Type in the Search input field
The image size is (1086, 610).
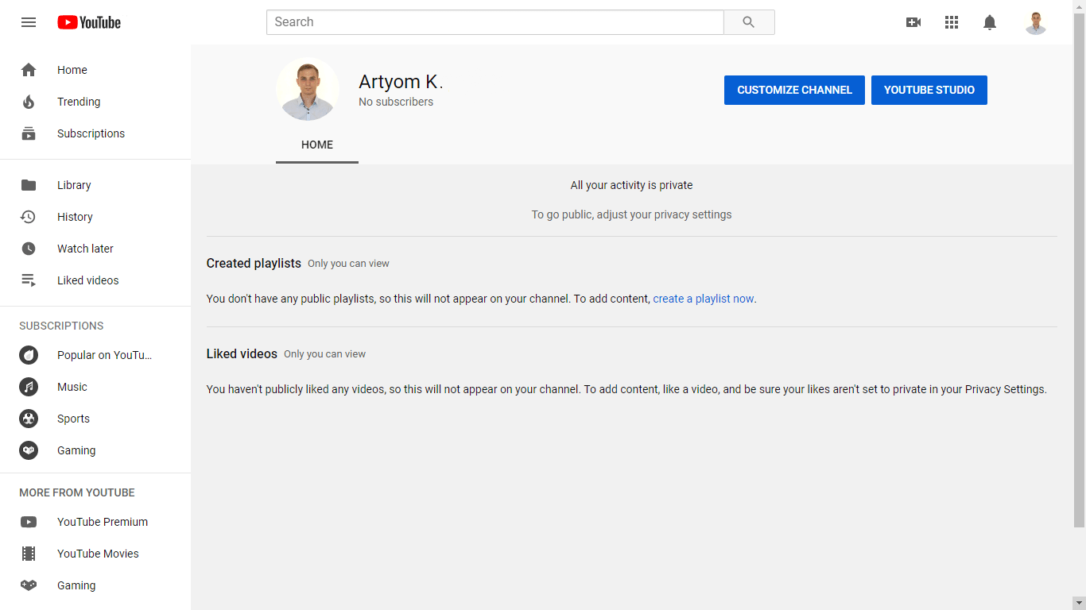pos(495,22)
